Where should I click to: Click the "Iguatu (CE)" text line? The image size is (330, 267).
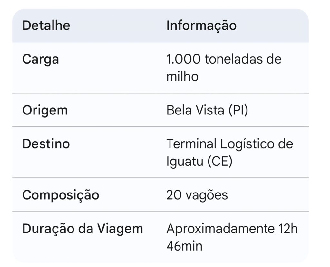199,161
